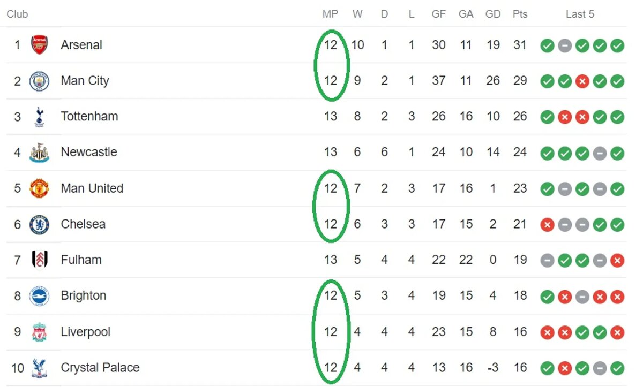
Task: Click Man City's red loss result icon
Action: pos(582,81)
